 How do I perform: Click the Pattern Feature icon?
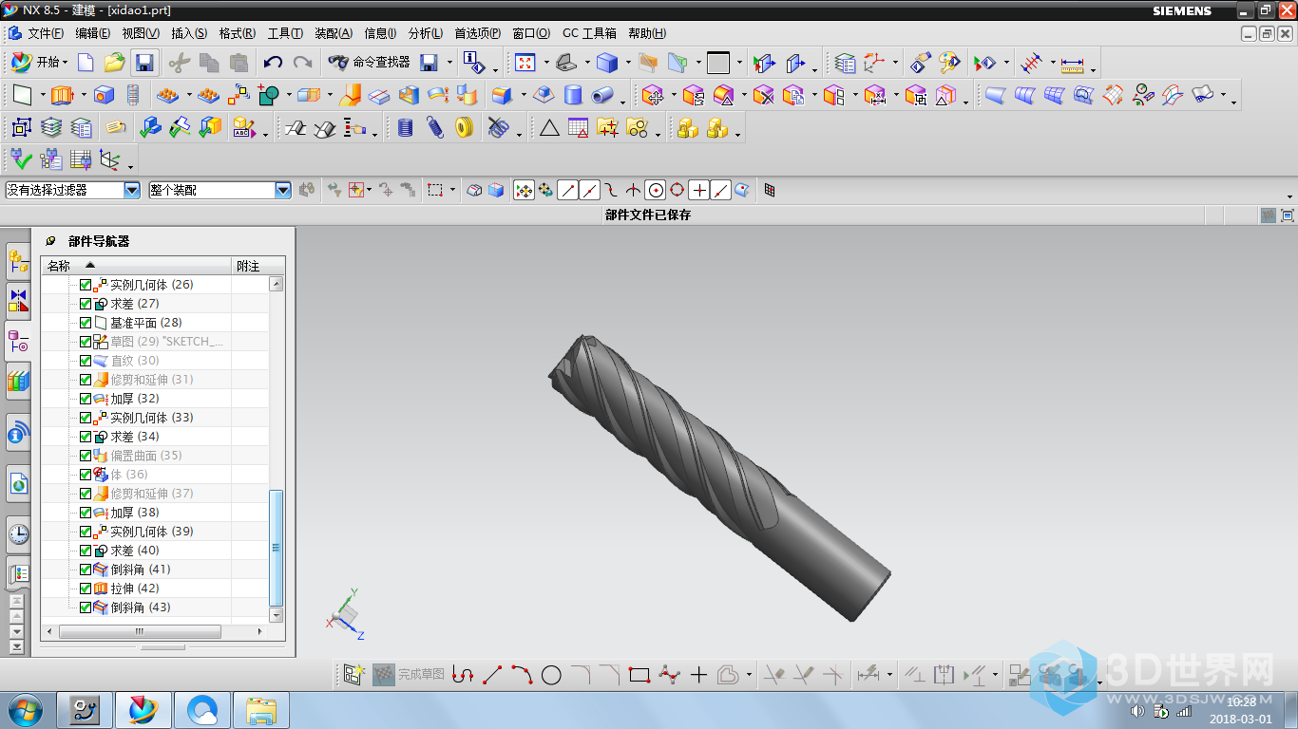point(168,95)
